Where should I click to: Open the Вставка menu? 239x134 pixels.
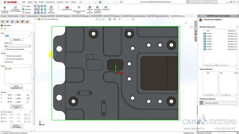(41, 2)
